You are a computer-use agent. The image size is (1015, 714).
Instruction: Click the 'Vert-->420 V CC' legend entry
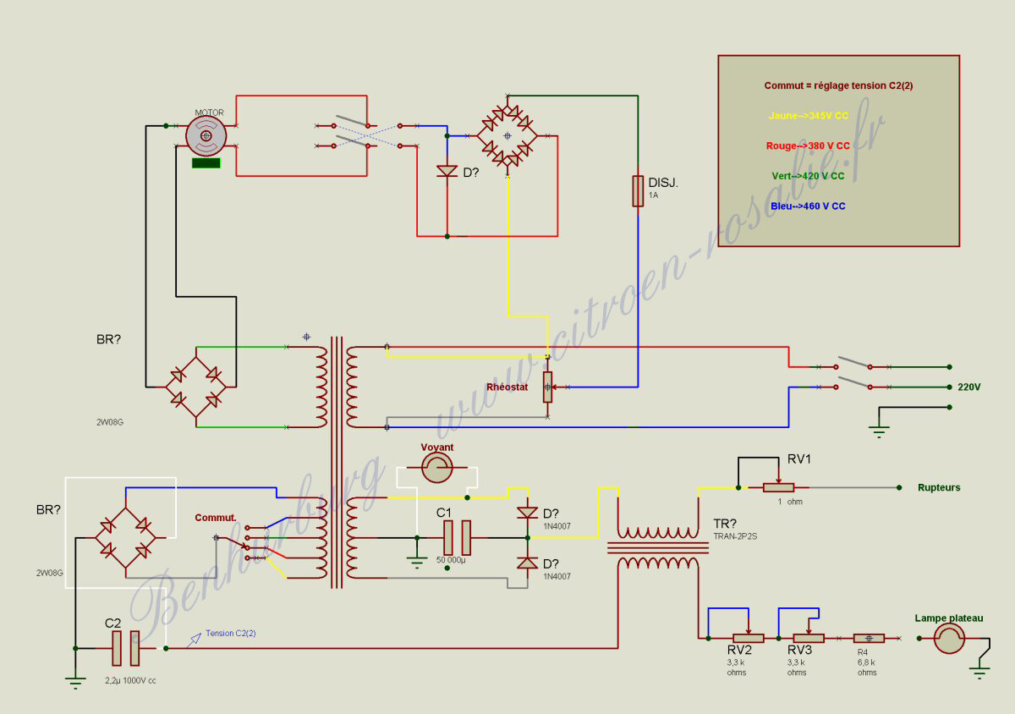tap(808, 176)
